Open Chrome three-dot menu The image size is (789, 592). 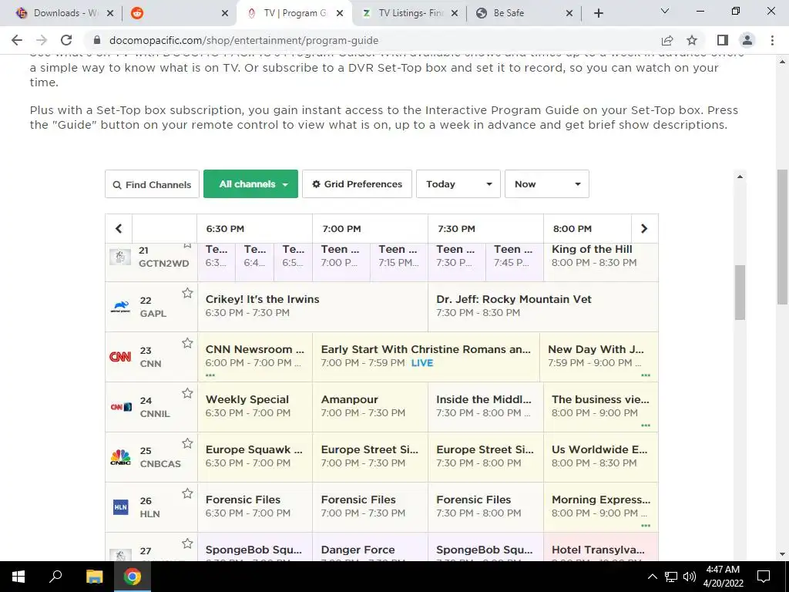(772, 40)
